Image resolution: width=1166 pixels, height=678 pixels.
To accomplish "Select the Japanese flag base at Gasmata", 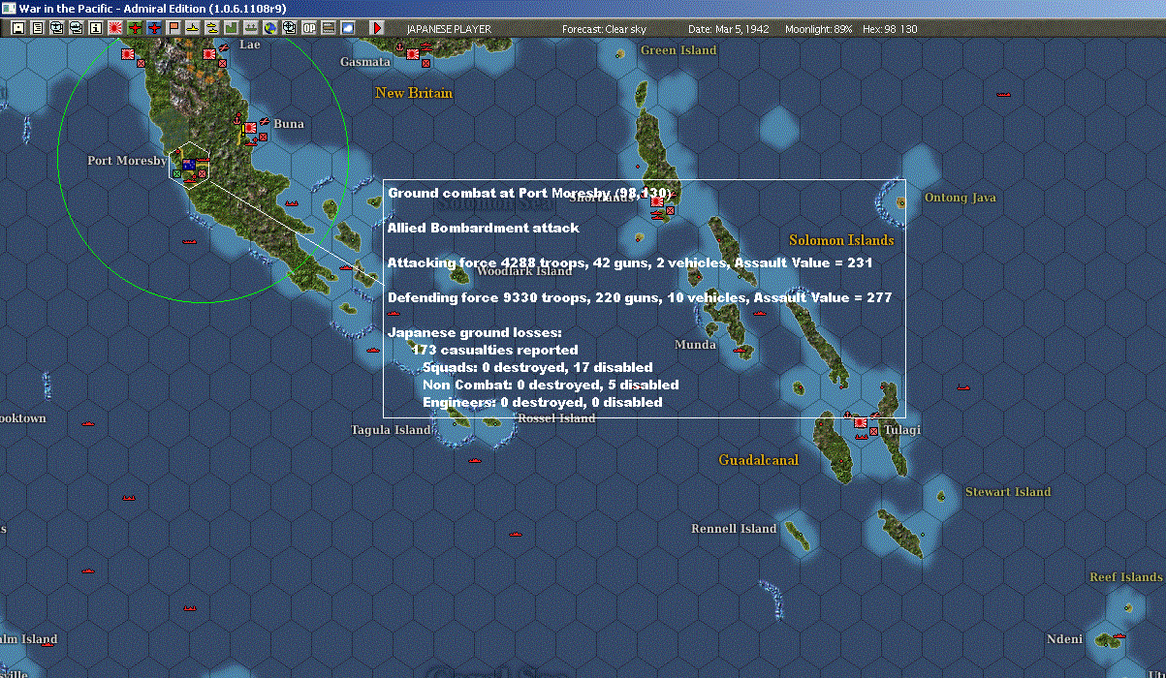I will point(413,54).
